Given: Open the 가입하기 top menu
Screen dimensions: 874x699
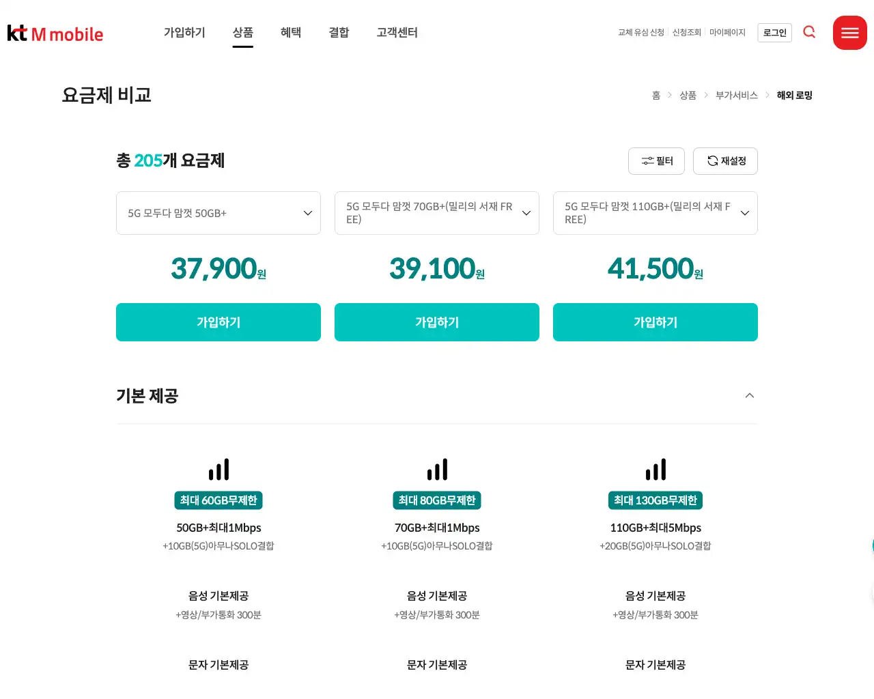Looking at the screenshot, I should (x=184, y=33).
